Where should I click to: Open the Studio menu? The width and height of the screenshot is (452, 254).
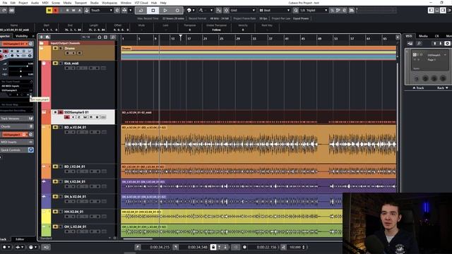(x=94, y=3)
